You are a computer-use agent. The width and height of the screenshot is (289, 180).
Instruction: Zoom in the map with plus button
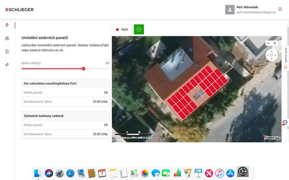point(275,43)
